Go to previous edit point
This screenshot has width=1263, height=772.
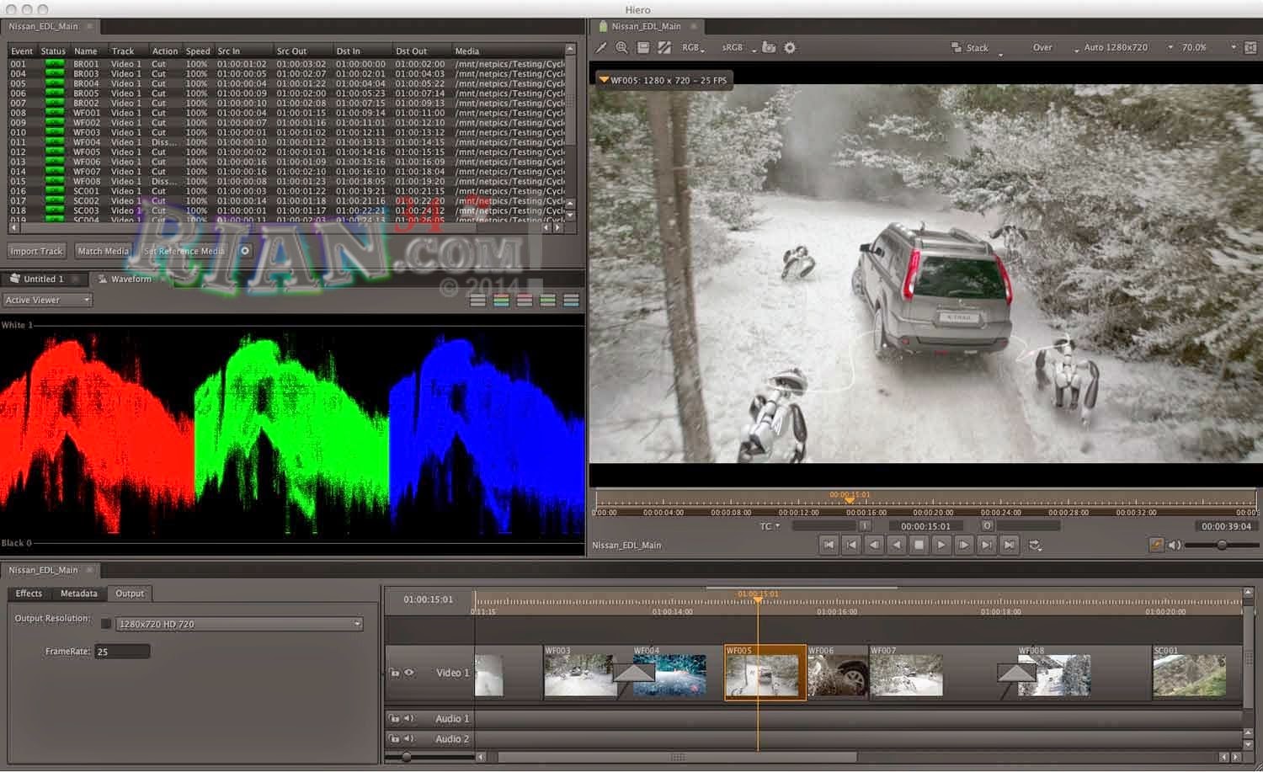pos(851,546)
